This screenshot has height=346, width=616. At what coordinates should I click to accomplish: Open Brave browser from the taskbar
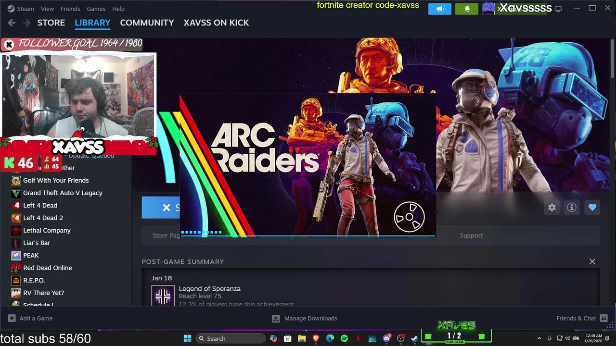(316, 338)
